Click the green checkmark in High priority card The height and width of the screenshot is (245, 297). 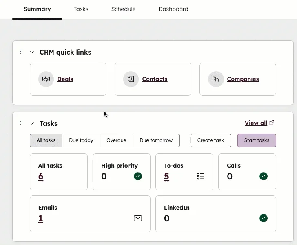point(138,176)
